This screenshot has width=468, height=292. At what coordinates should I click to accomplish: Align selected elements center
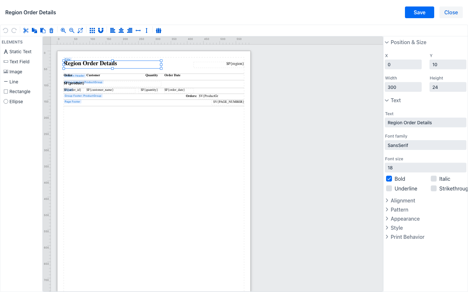click(121, 30)
